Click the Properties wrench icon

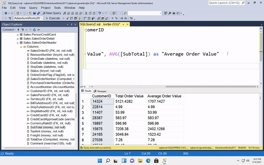coord(170,13)
